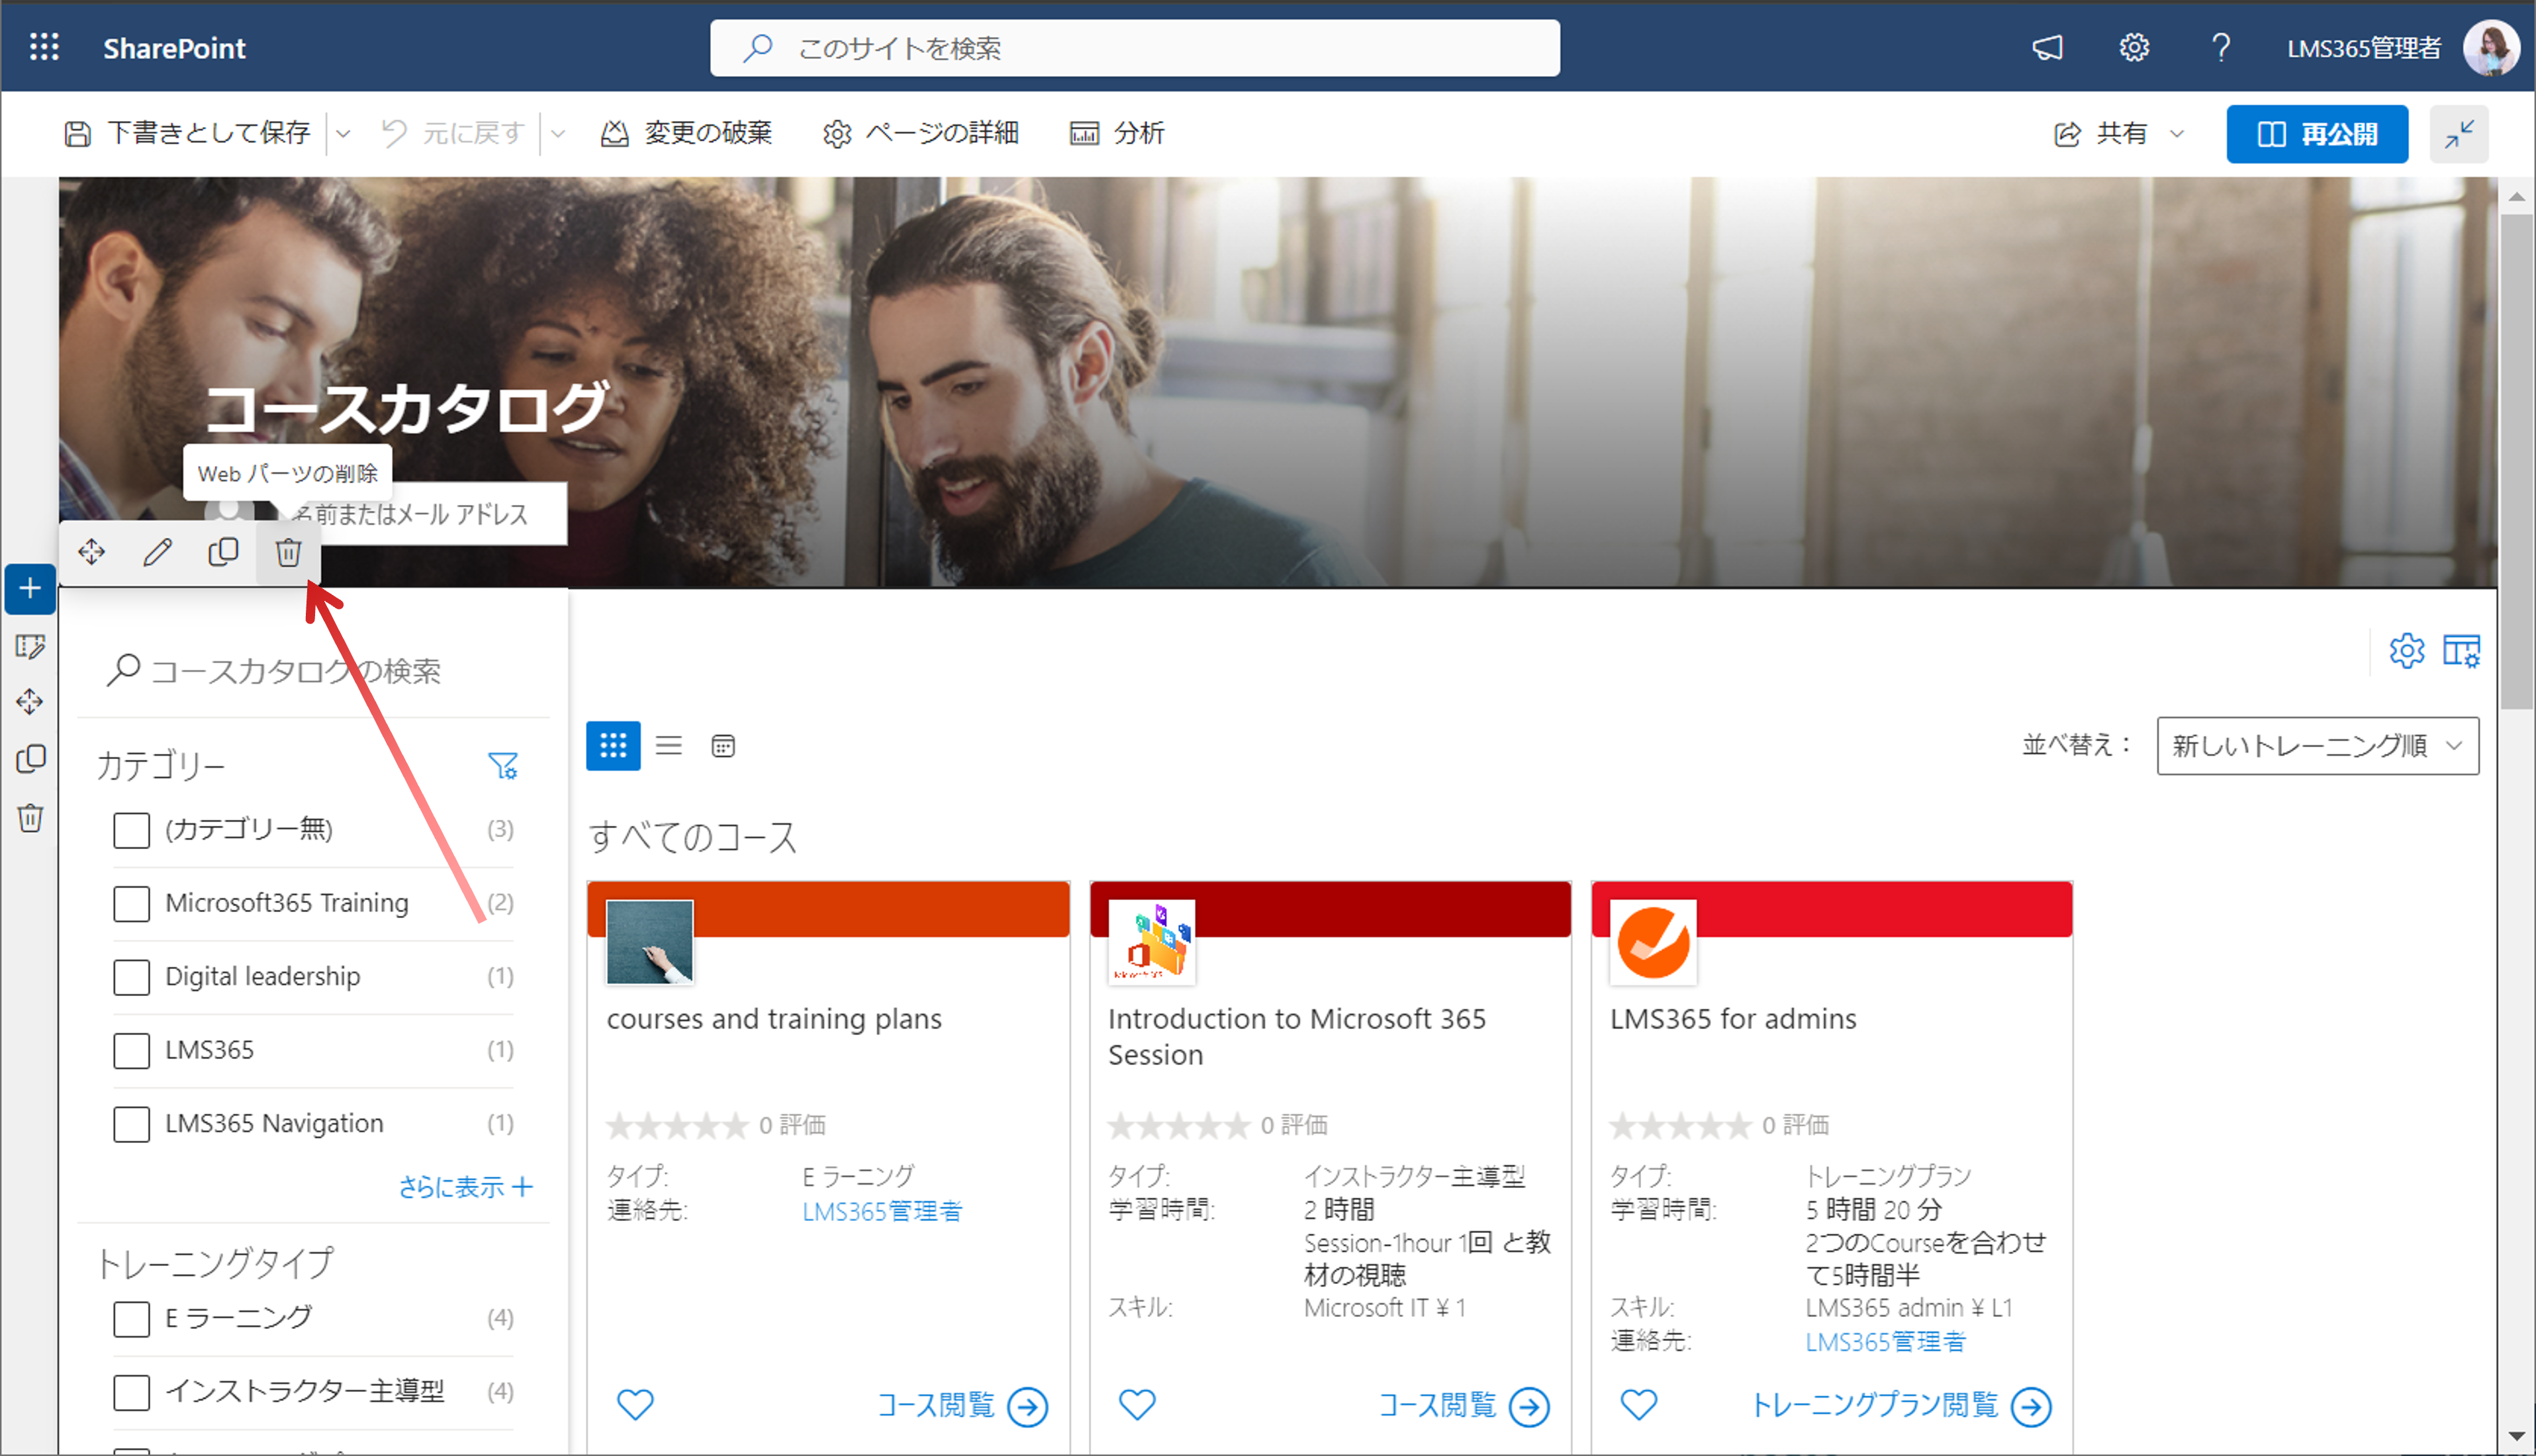Check the Digital leadership checkbox
Screen dimensions: 2536x1456
(131, 976)
